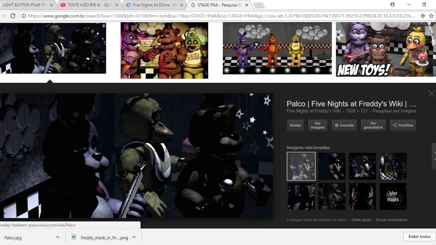The width and height of the screenshot is (436, 245).
Task: Open the NEW TOYS thumbnail result
Action: coord(386,49)
